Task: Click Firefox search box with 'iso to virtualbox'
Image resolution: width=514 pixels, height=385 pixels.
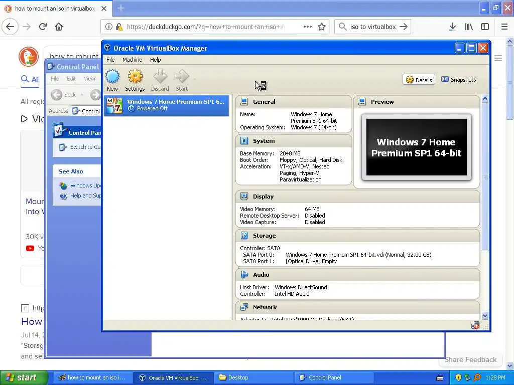Action: 373,27
